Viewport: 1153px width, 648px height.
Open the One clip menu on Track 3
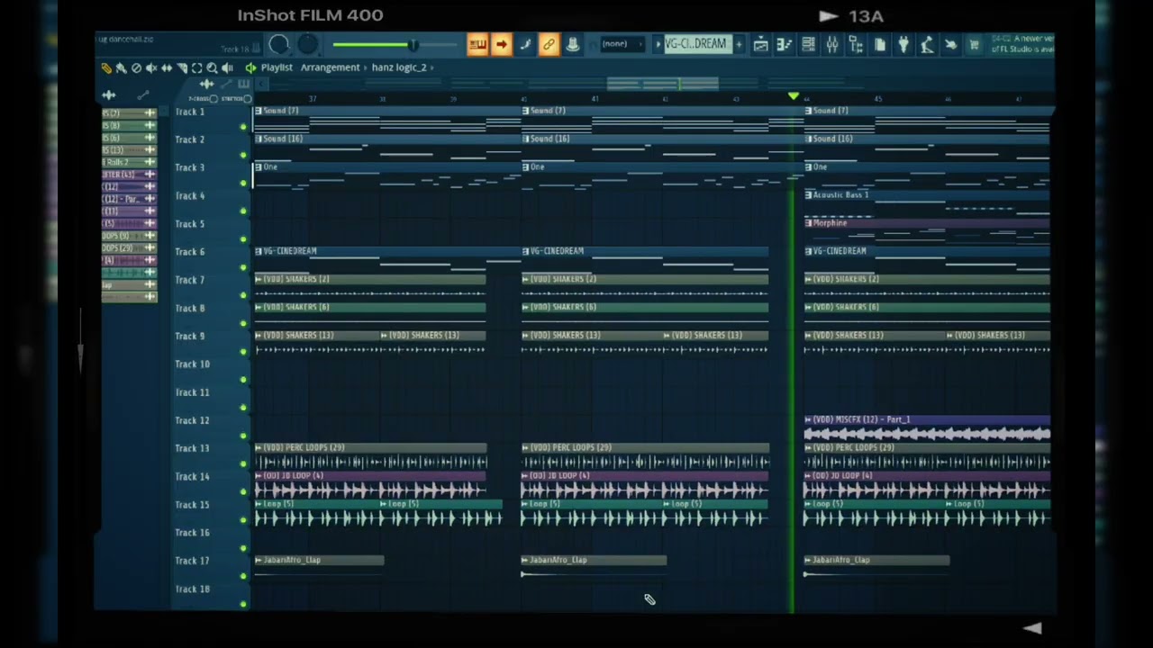click(x=259, y=166)
